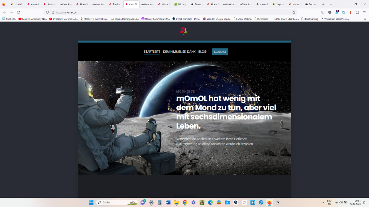369x207 pixels.
Task: Reload the page with the refresh icon
Action: click(x=18, y=12)
